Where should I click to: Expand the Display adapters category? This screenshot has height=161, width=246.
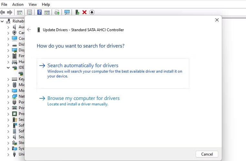[8, 50]
